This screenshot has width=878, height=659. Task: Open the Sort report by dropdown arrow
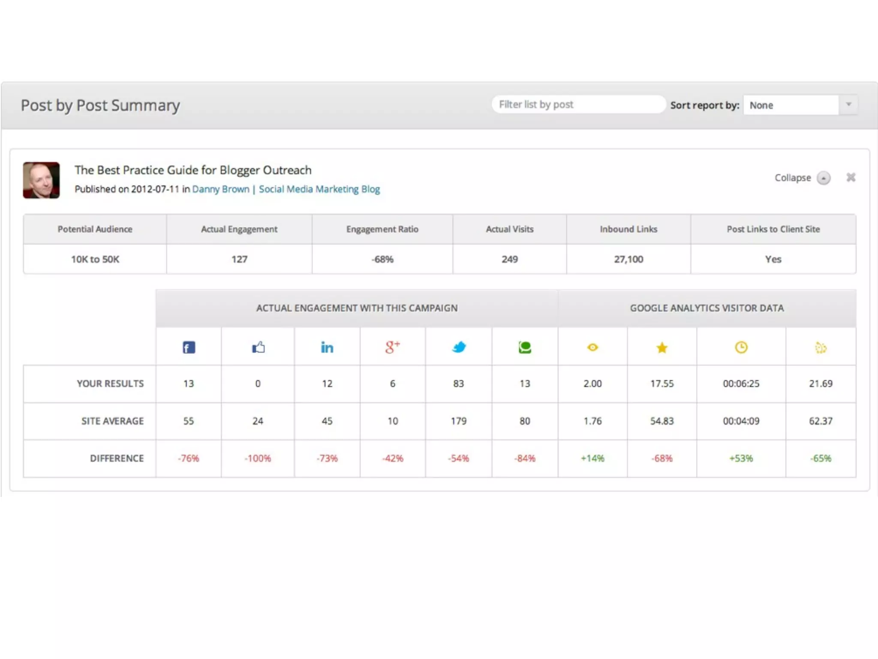pyautogui.click(x=848, y=105)
